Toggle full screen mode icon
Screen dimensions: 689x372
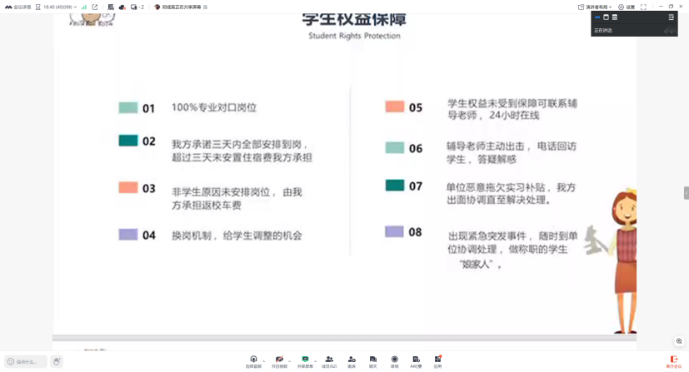click(x=643, y=7)
